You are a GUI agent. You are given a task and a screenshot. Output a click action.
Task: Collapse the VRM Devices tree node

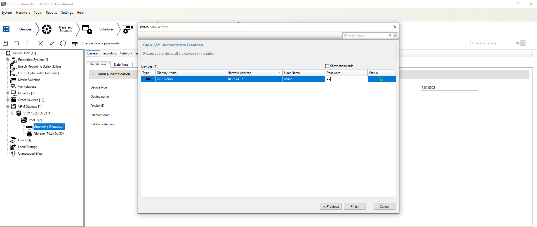tap(8, 107)
